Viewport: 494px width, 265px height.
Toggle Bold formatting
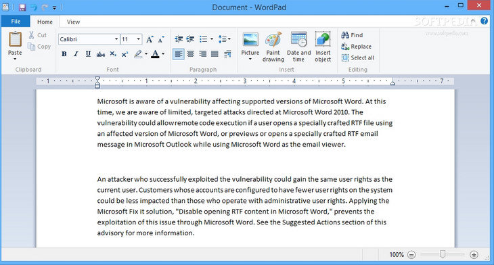(x=64, y=54)
